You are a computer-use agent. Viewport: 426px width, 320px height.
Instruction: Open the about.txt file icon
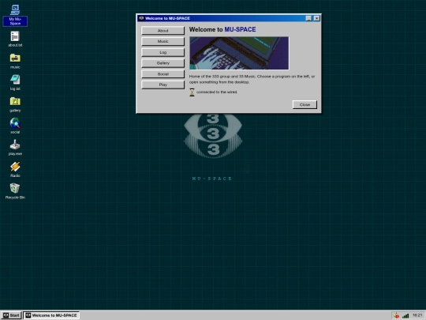[x=15, y=39]
